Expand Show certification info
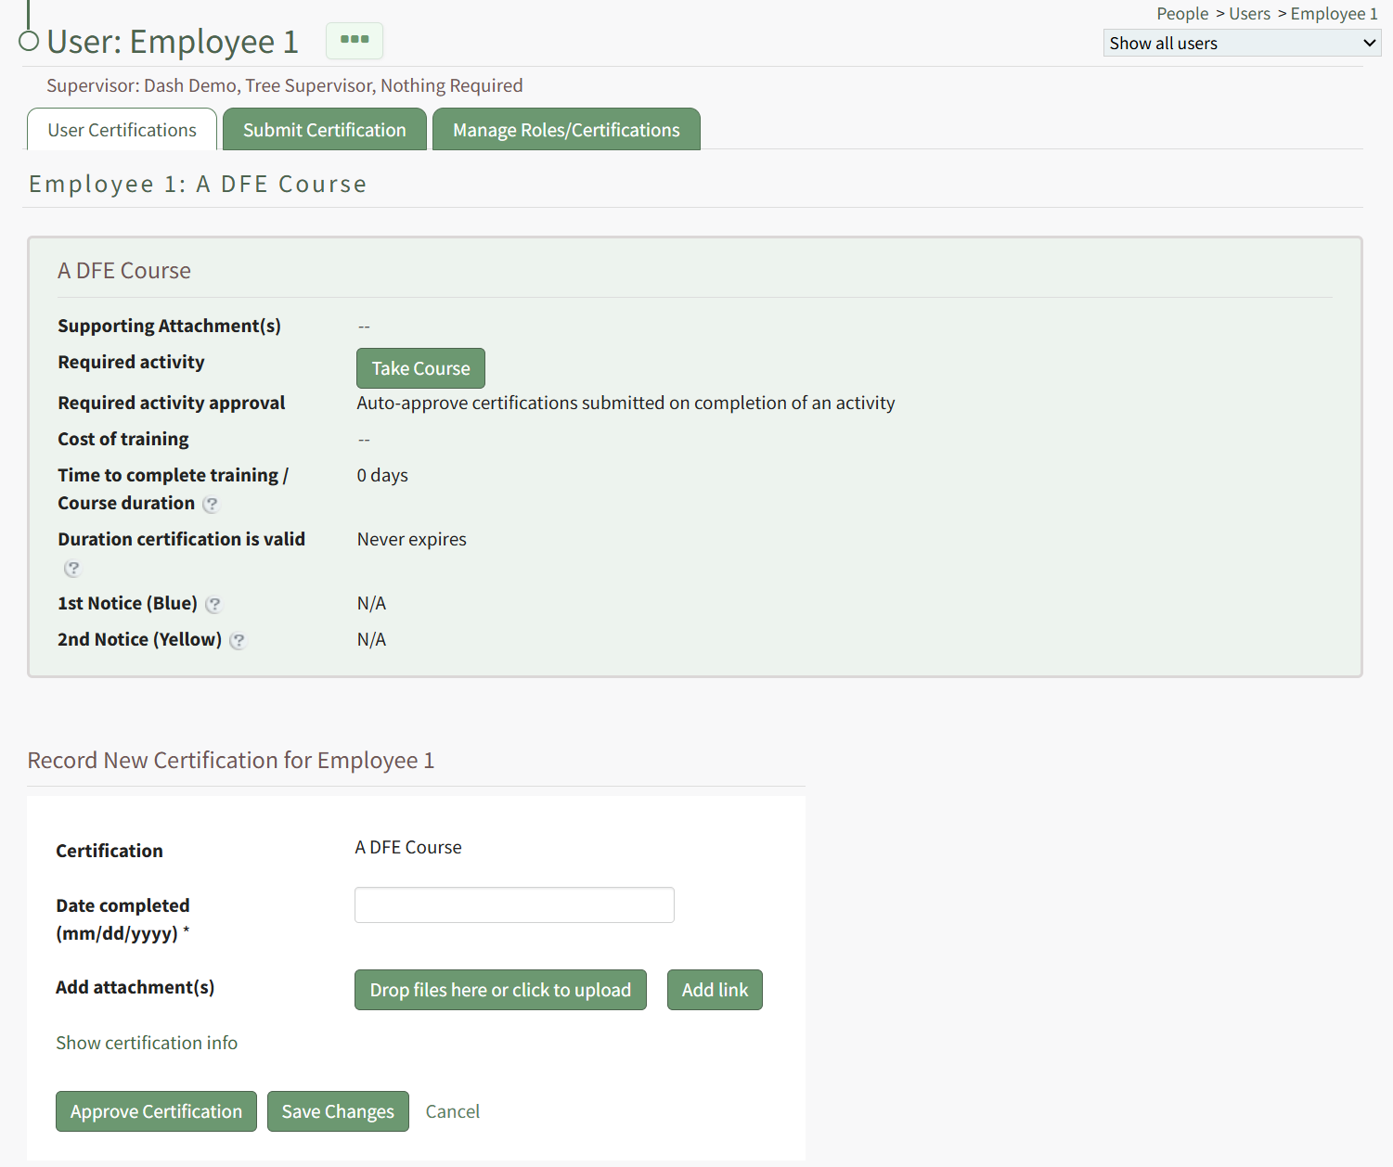 (x=147, y=1043)
